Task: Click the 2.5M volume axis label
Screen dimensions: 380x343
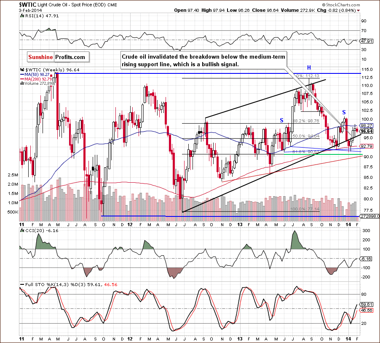Action: click(x=13, y=175)
